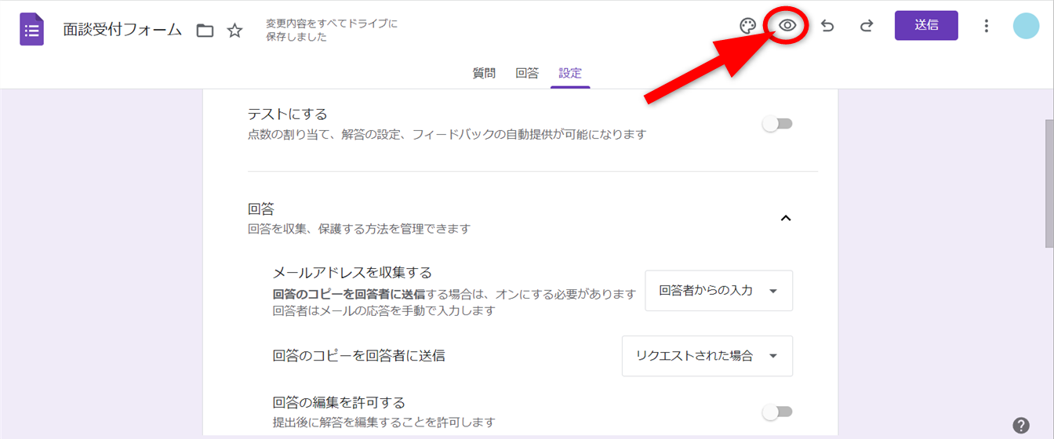The height and width of the screenshot is (439, 1054).
Task: Collapse the 回答 section chevron
Action: (786, 218)
